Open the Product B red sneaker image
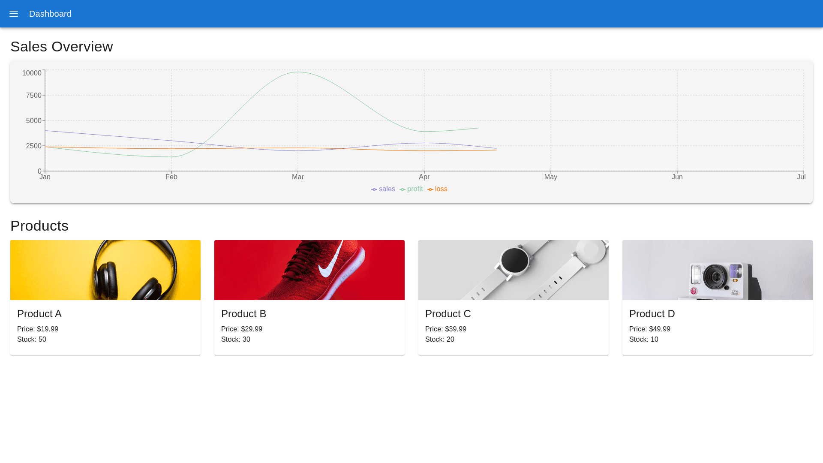This screenshot has width=823, height=463. coord(309,270)
